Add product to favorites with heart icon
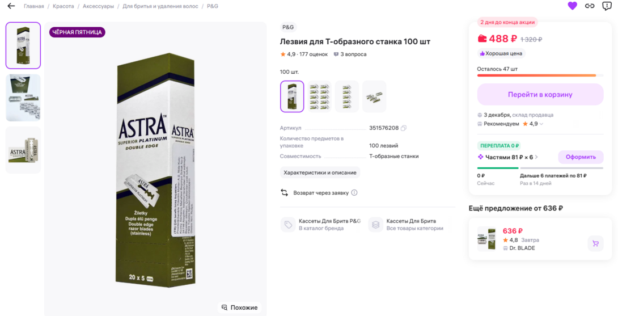 pos(572,6)
